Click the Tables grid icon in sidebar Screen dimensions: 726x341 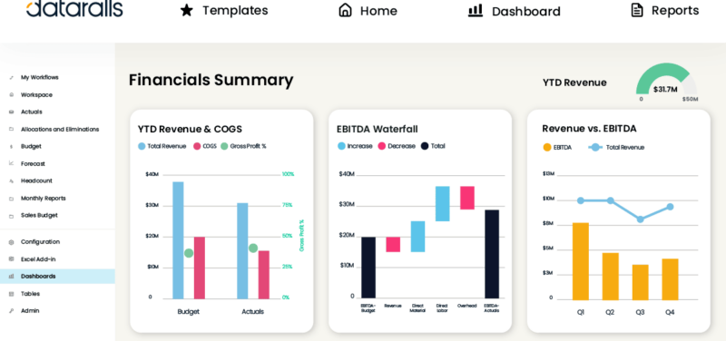pyautogui.click(x=11, y=294)
